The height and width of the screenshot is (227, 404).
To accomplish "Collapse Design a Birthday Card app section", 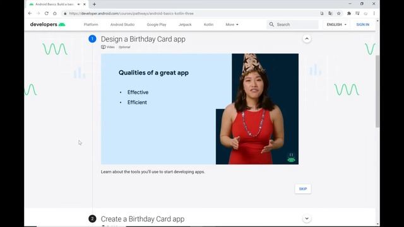I will (307, 39).
